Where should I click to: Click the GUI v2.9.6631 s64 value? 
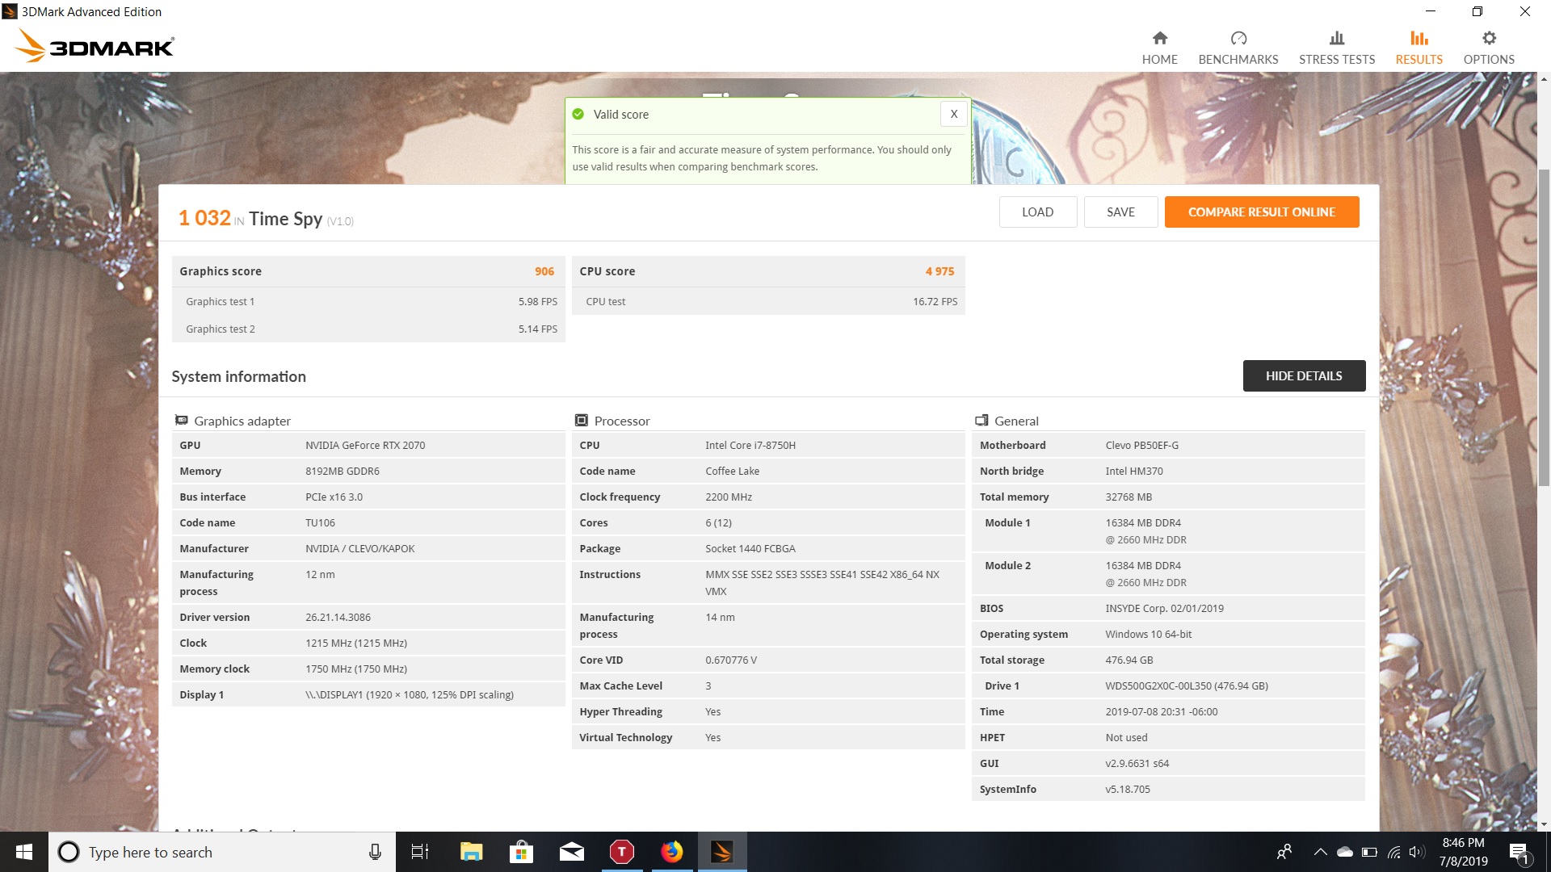(x=1137, y=763)
